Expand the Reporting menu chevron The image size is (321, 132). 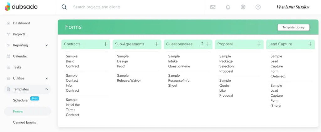click(x=47, y=45)
